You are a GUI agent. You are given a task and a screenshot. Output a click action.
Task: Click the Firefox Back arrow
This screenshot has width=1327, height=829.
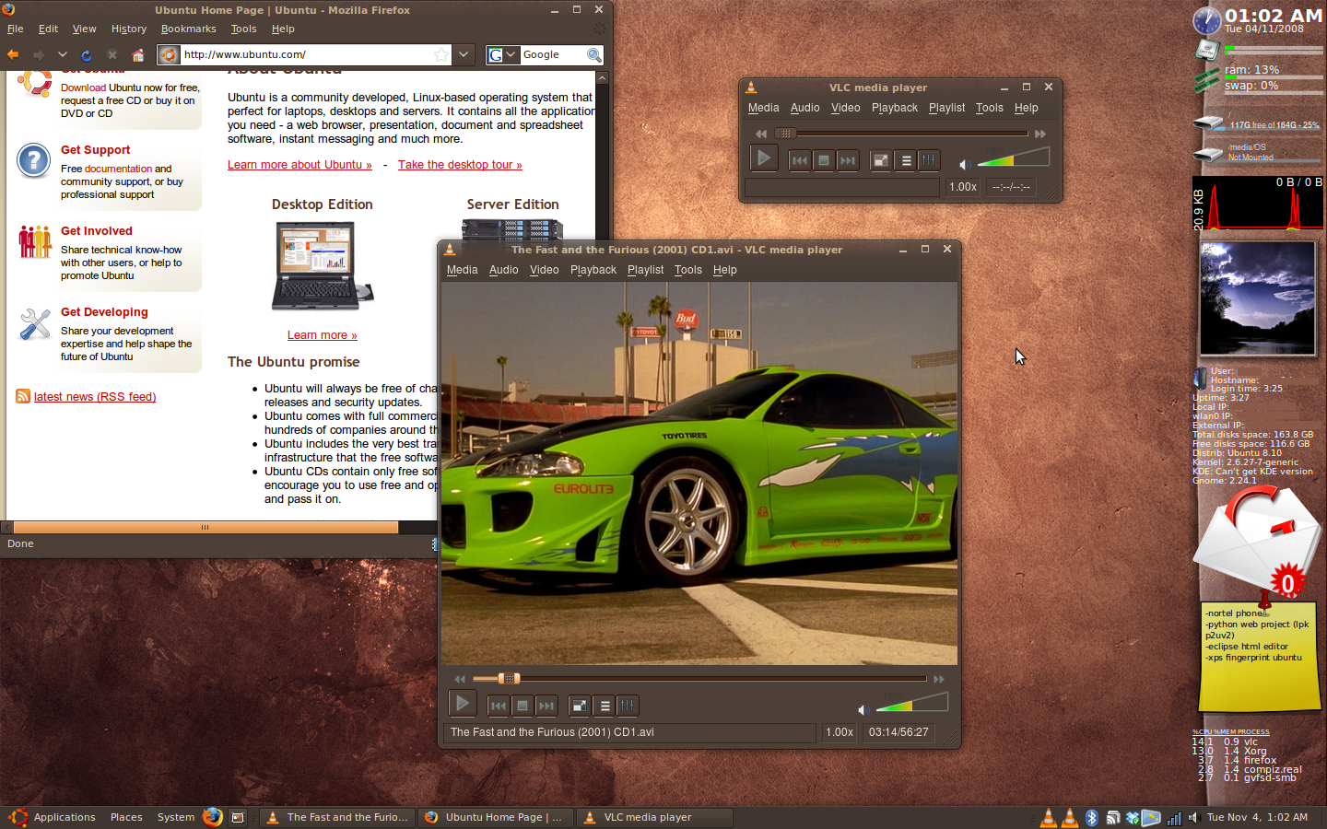point(13,55)
